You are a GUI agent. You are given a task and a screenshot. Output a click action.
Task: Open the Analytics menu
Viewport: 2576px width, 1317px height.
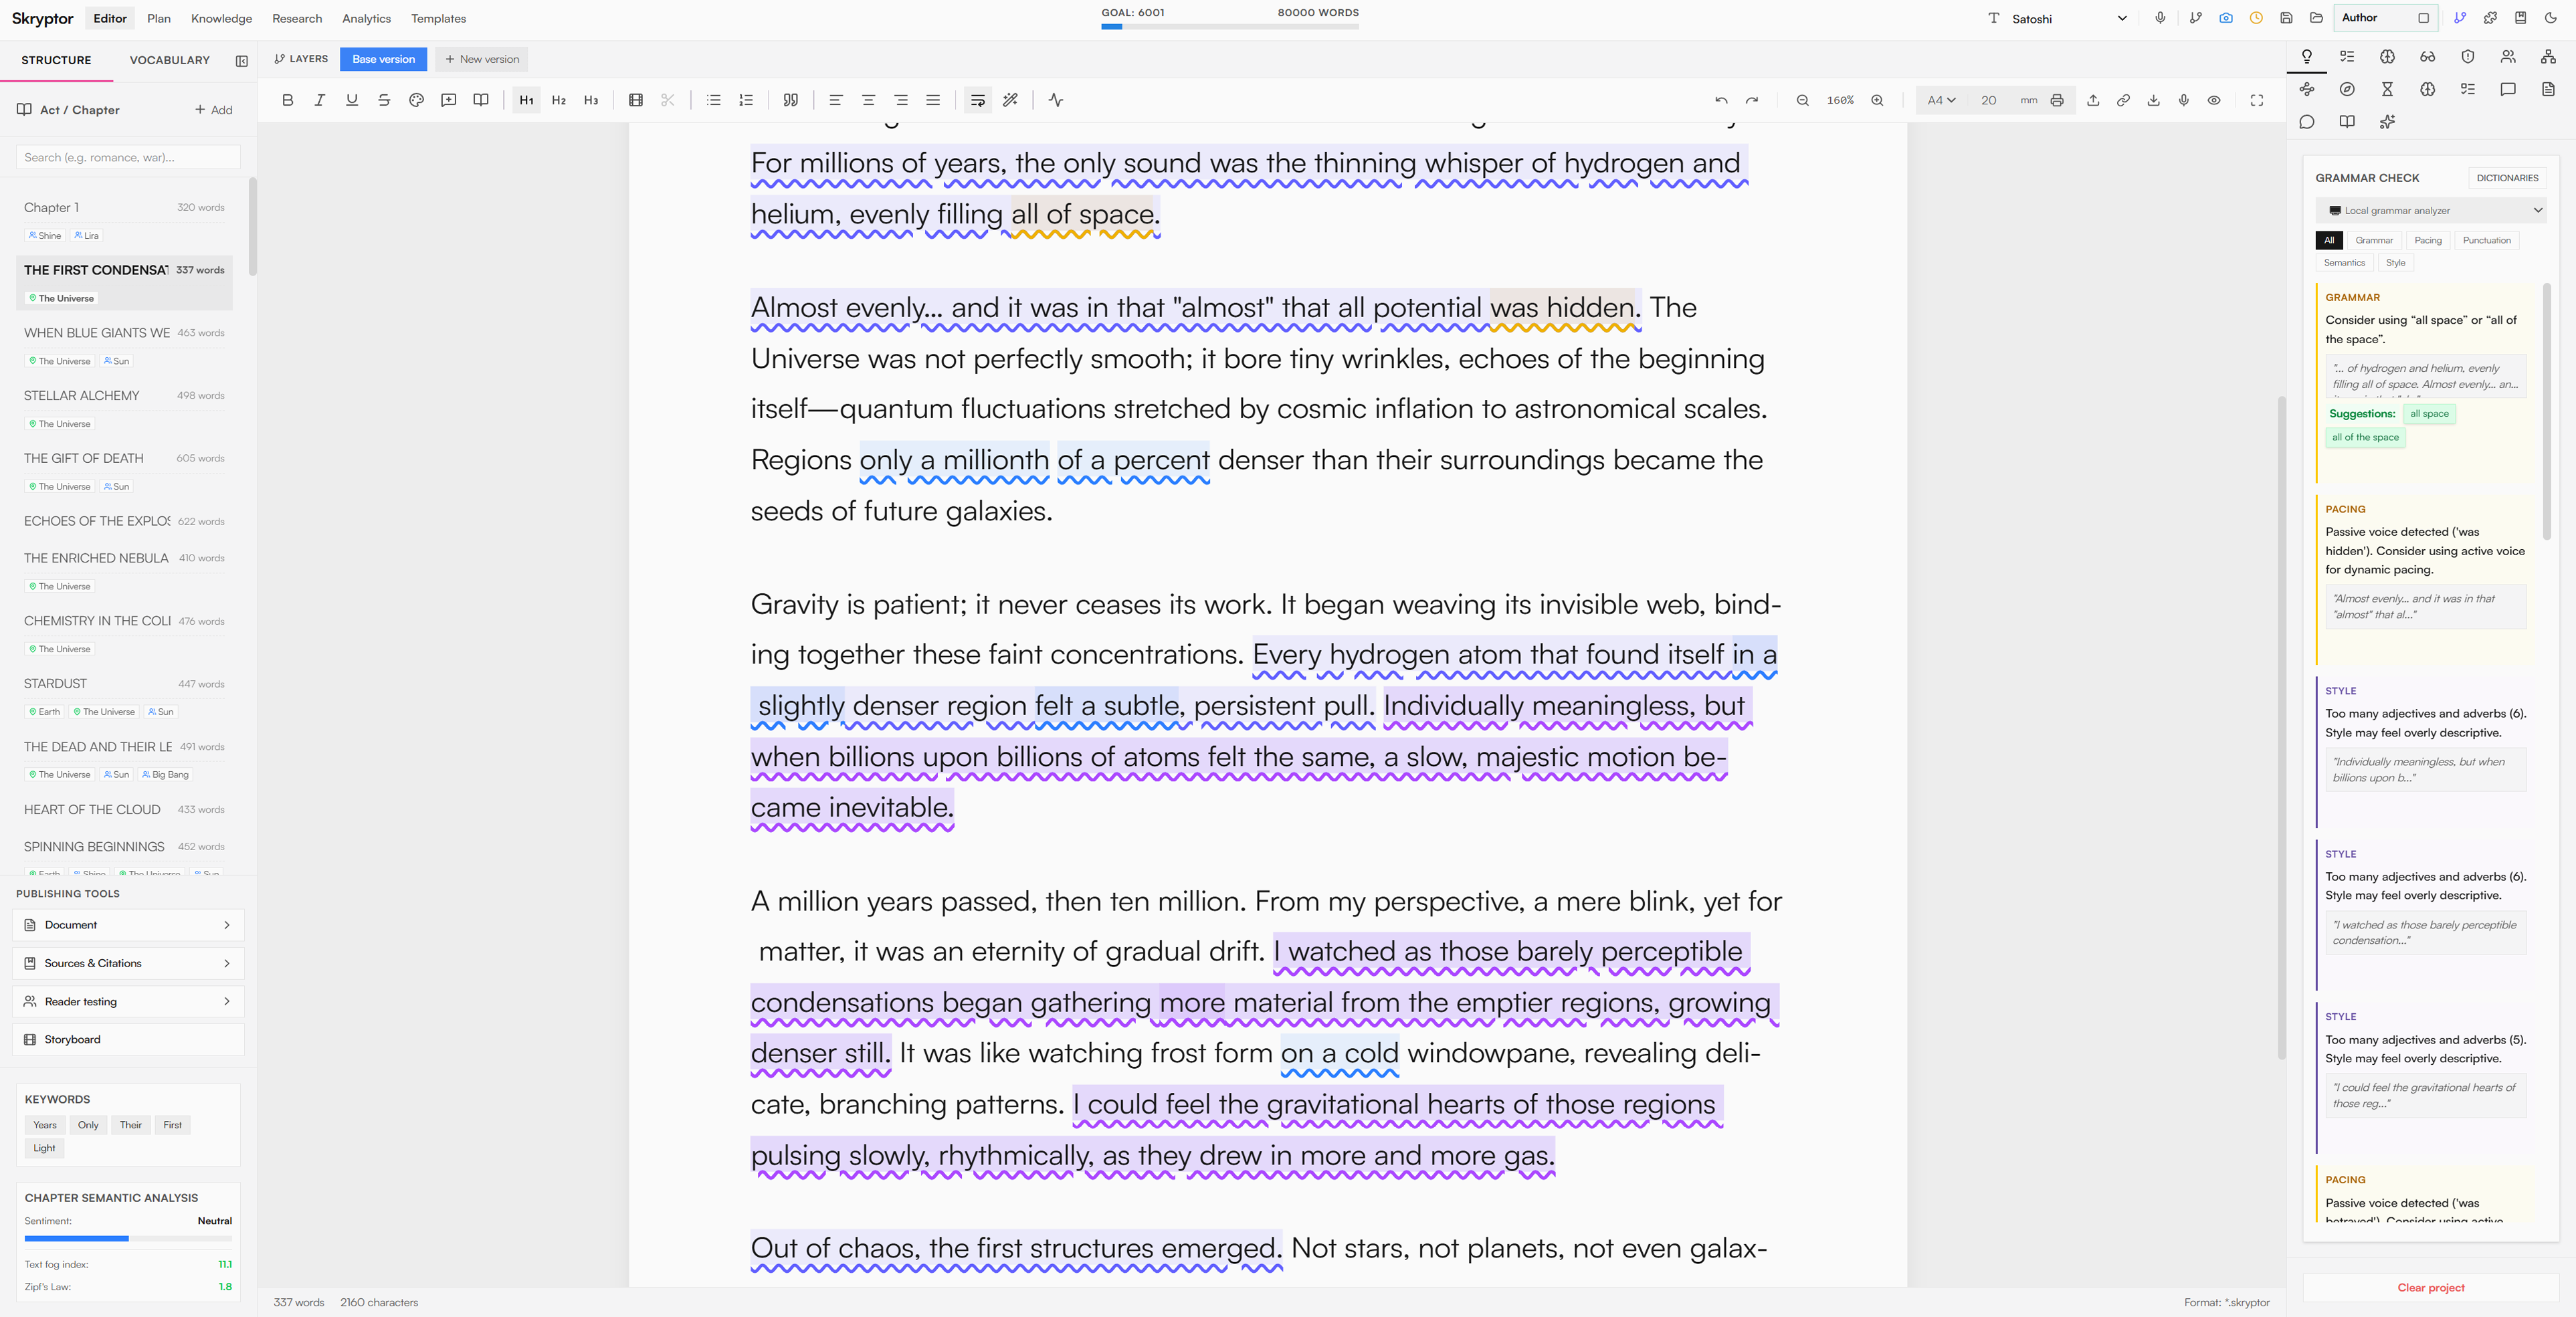click(366, 18)
